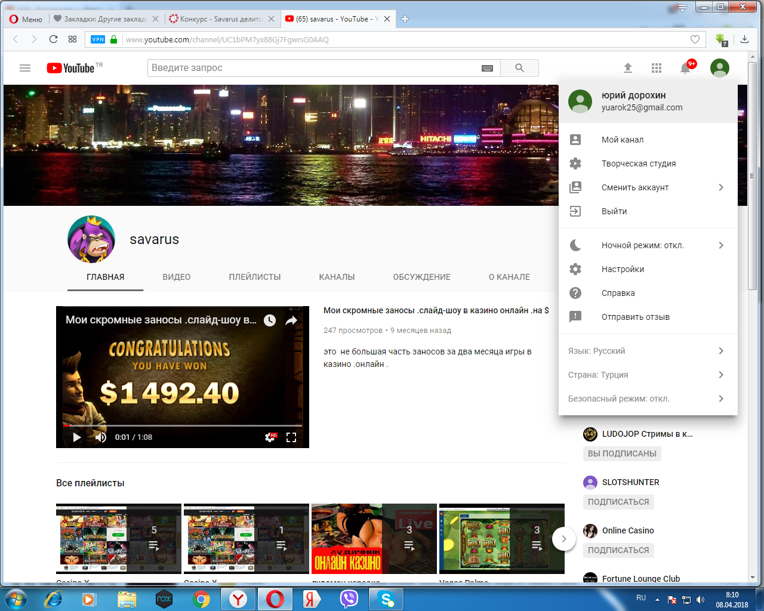Image resolution: width=764 pixels, height=611 pixels.
Task: Open the YouTube apps grid icon
Action: [x=657, y=68]
